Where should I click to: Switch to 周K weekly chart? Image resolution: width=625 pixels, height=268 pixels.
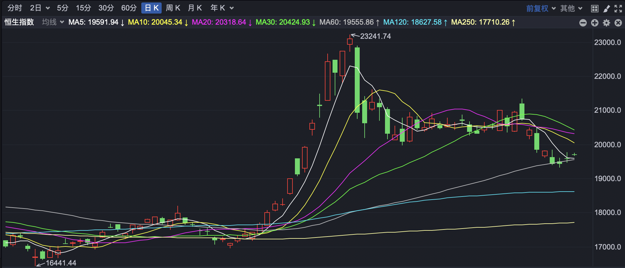point(173,8)
